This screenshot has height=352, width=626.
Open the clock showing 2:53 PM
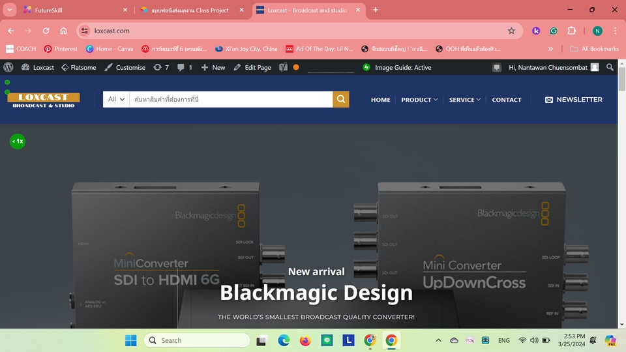[x=571, y=340]
